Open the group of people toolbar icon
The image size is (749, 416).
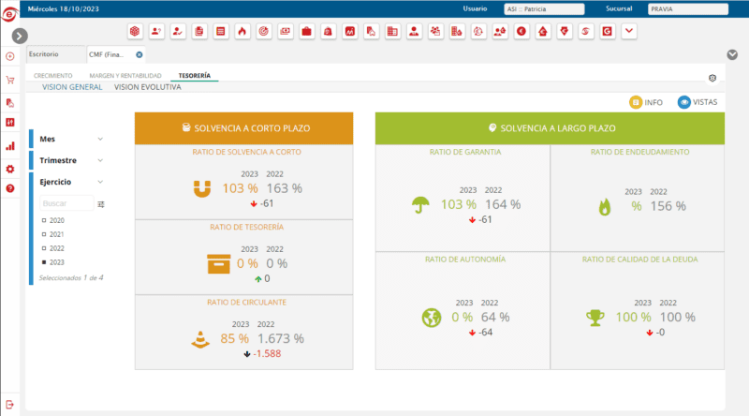[x=435, y=32]
